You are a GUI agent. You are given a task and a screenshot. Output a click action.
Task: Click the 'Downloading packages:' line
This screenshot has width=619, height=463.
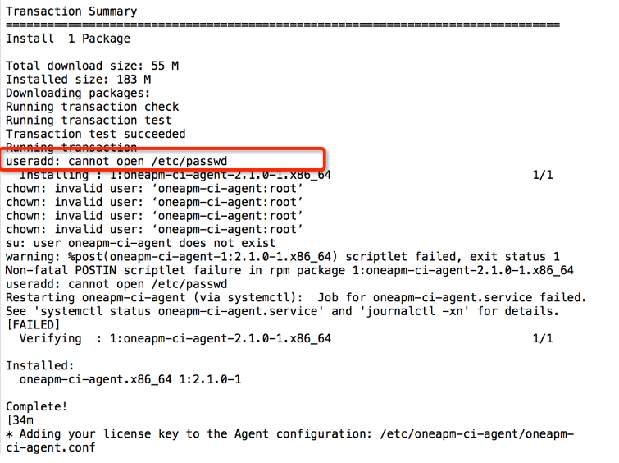78,94
